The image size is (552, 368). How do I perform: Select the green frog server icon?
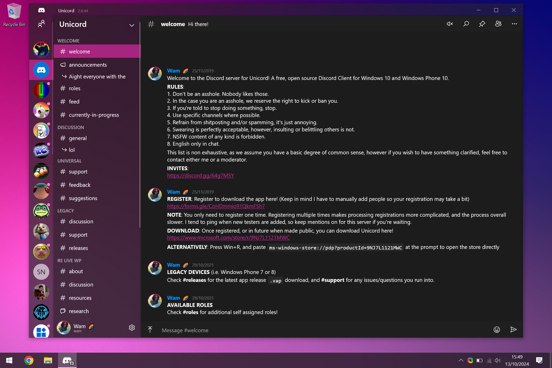(41, 211)
